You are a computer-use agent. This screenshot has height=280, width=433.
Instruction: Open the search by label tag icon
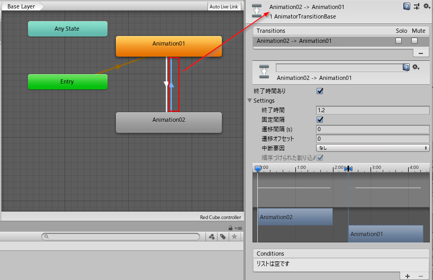pos(223,237)
